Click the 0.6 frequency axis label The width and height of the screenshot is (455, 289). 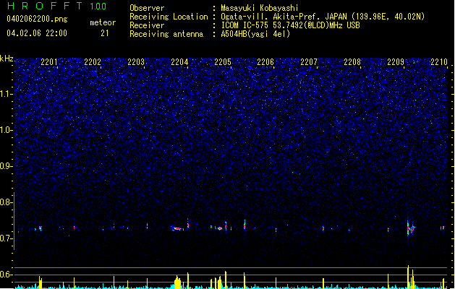6,275
